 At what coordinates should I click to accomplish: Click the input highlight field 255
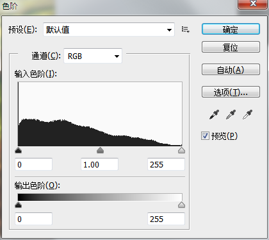tap(166, 164)
